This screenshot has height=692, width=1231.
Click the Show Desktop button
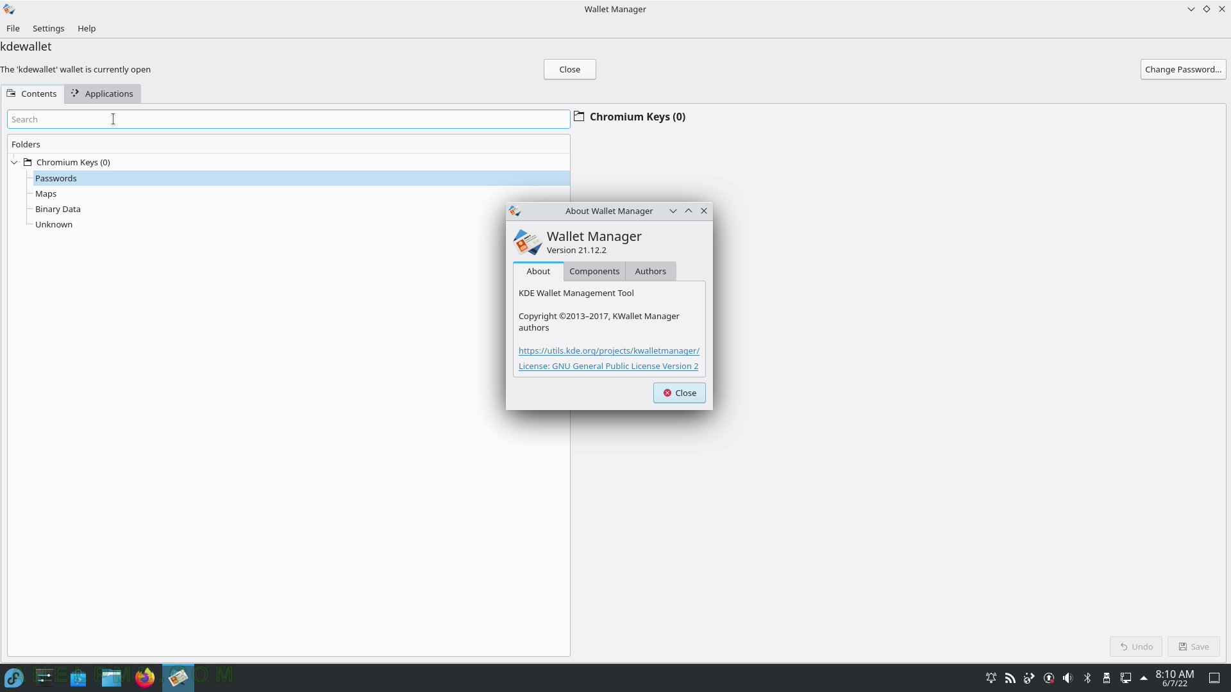coord(1214,678)
